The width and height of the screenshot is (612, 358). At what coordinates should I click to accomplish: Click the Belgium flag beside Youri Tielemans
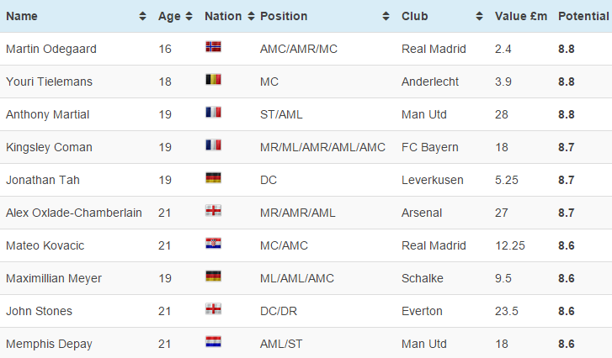[x=213, y=81]
